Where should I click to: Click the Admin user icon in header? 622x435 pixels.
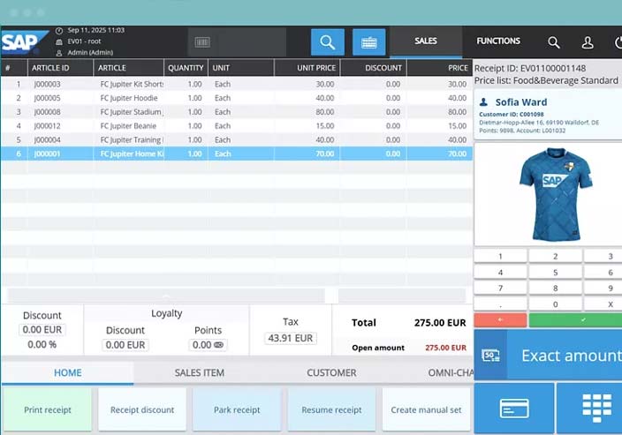tap(59, 53)
